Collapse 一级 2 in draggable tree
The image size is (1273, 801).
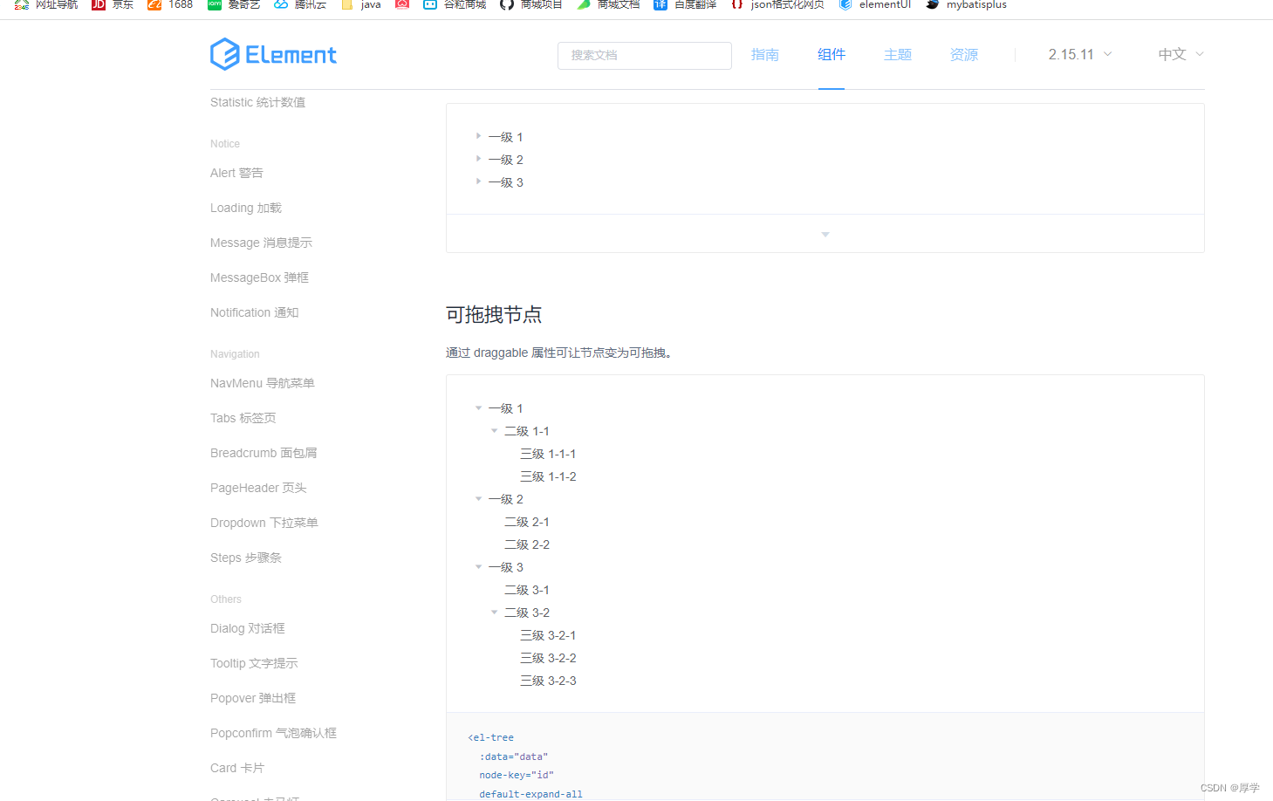pos(478,498)
